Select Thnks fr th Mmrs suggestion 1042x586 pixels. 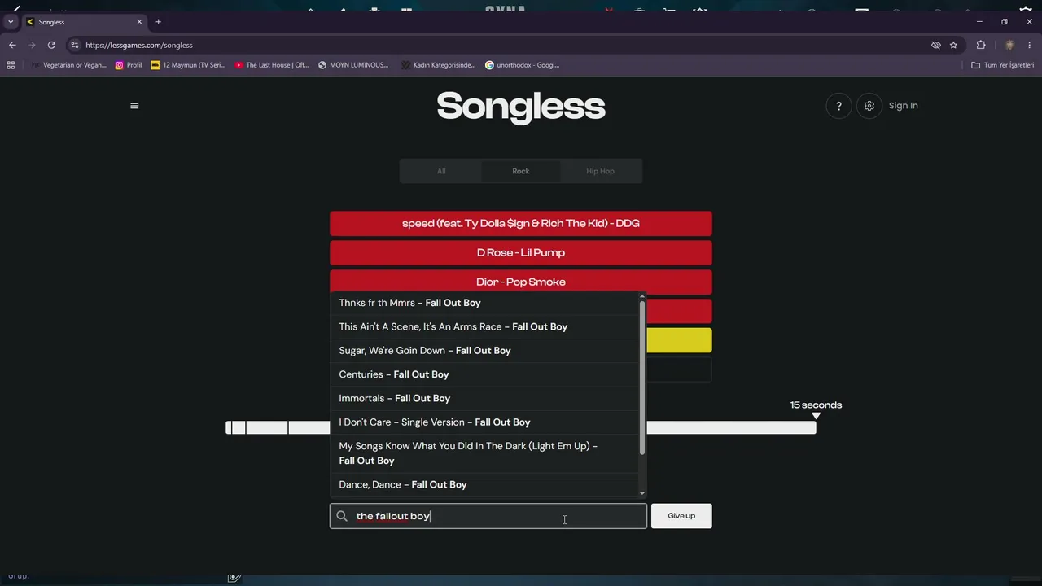tap(484, 303)
